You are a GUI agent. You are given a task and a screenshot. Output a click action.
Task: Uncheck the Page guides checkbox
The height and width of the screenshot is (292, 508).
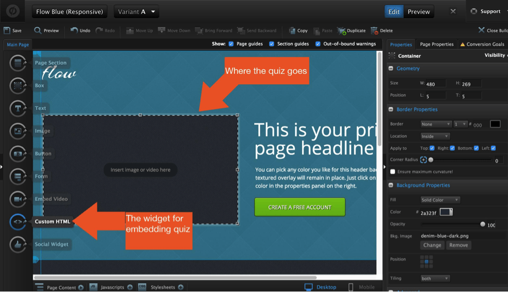point(231,44)
